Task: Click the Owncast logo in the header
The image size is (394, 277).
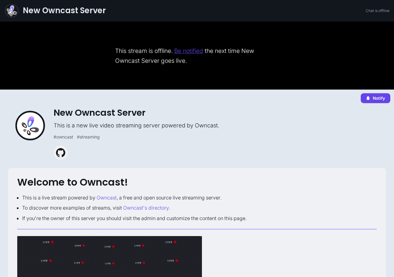Action: click(12, 11)
